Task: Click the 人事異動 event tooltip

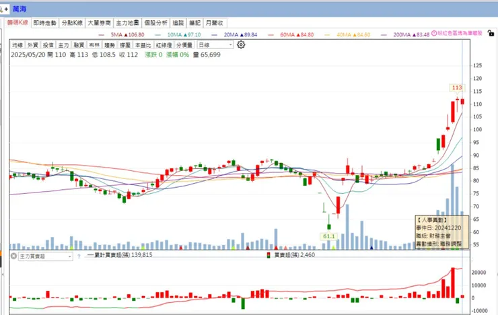Action: pyautogui.click(x=441, y=232)
